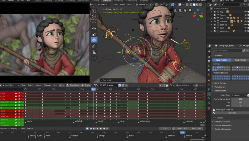Activate the Annotate pencil tool
The image size is (249, 141).
(94, 46)
